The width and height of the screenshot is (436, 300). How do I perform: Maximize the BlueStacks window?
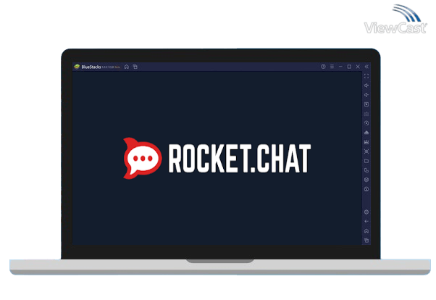click(x=349, y=67)
